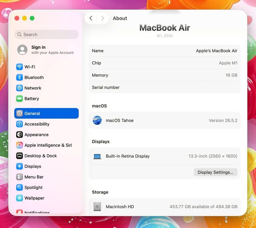
Task: Open Apple Intelligence & Siri settings
Action: tap(46, 145)
